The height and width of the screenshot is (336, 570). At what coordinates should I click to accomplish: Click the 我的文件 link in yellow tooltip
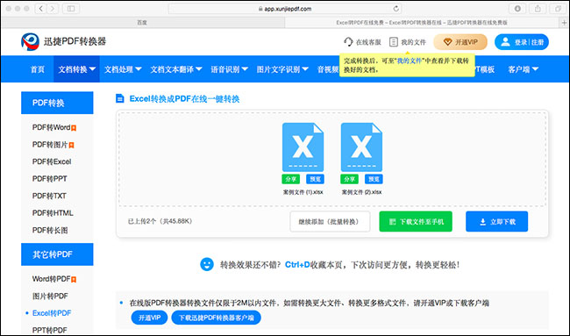coord(409,61)
